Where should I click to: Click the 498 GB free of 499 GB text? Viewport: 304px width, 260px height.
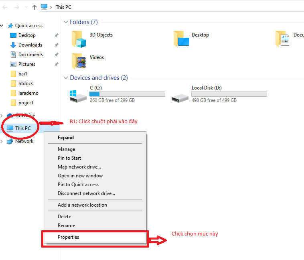click(x=214, y=100)
